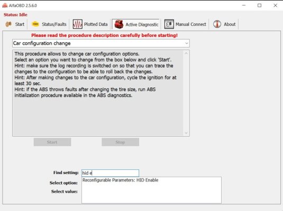Click in the Find setting input field

coord(110,173)
